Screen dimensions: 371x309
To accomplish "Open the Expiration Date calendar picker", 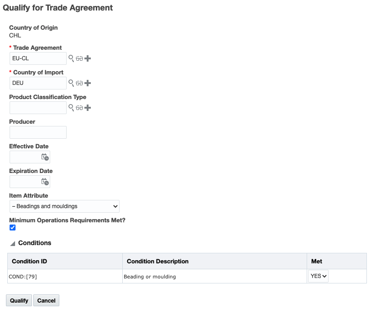I will [x=45, y=182].
